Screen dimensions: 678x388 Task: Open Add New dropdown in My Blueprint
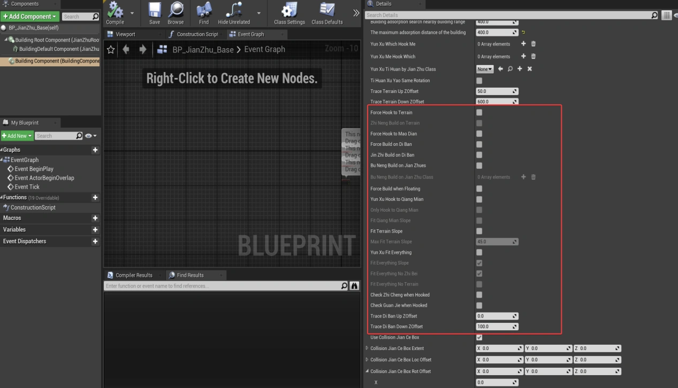[x=17, y=136]
